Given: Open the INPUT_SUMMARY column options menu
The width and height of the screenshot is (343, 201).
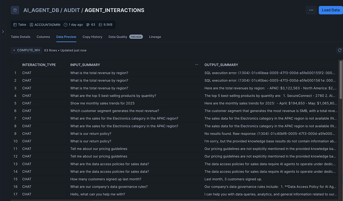Looking at the screenshot, I should pos(196,65).
